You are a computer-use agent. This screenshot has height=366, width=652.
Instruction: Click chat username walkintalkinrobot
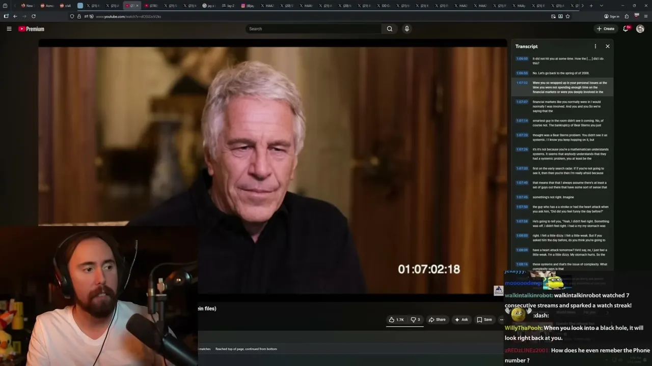[529, 295]
